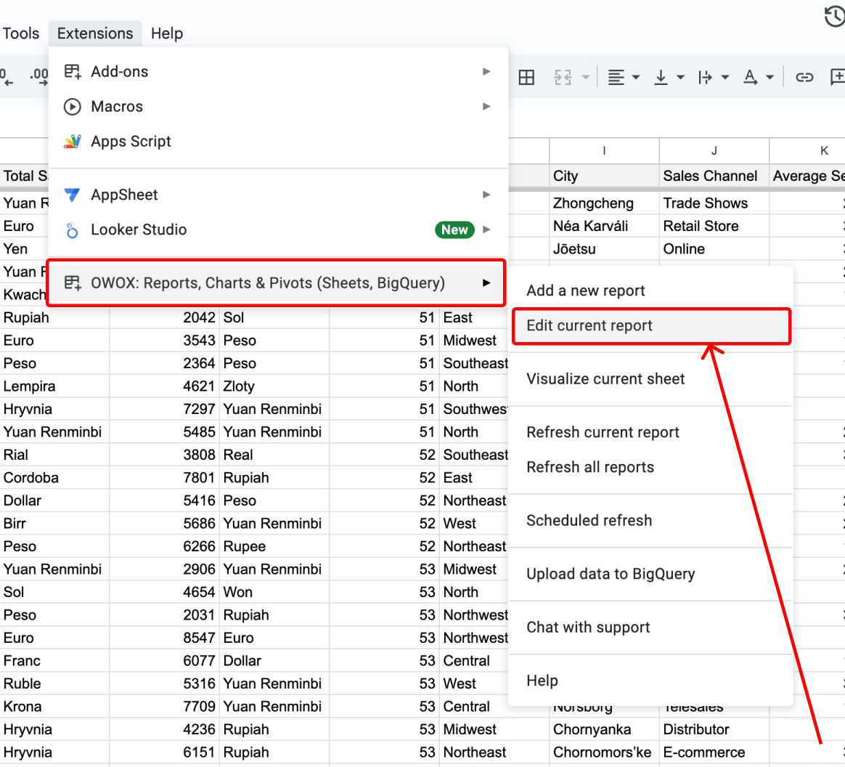This screenshot has height=767, width=845.
Task: Click the Decrease decimal places icon
Action: click(7, 78)
